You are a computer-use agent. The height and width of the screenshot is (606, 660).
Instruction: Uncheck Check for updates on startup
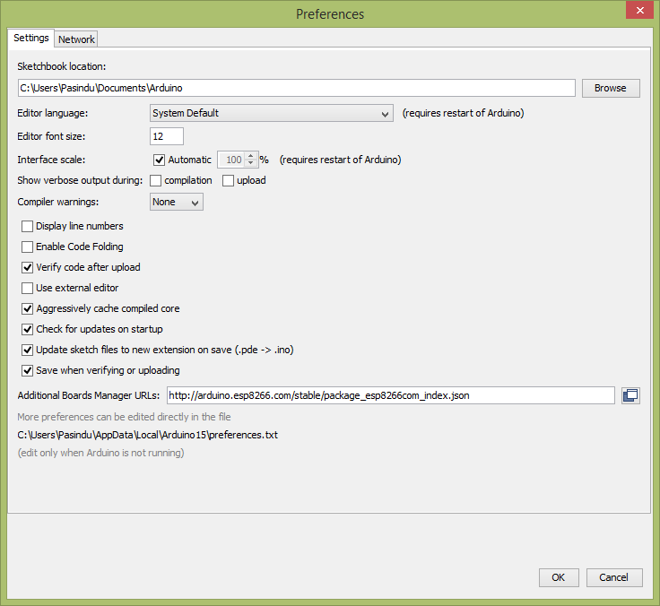click(x=28, y=330)
